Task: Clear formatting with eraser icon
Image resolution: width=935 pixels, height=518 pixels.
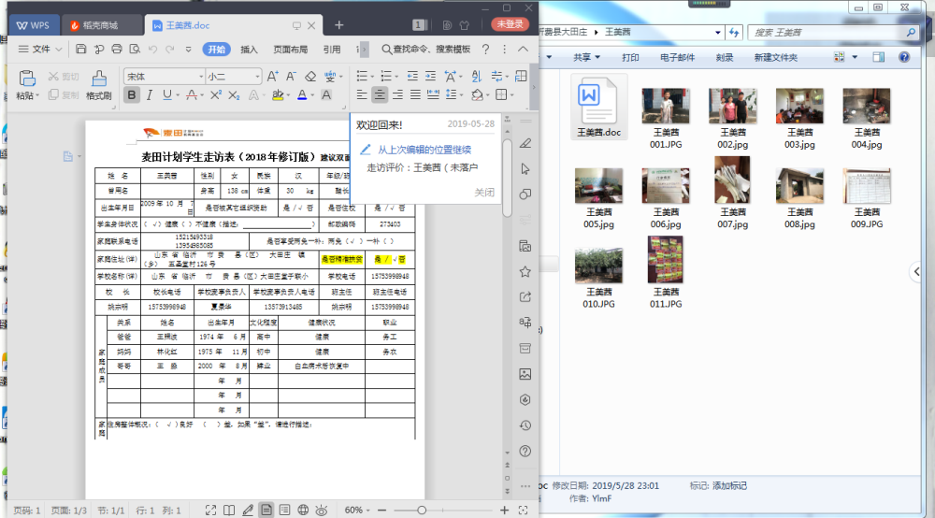Action: pos(310,77)
